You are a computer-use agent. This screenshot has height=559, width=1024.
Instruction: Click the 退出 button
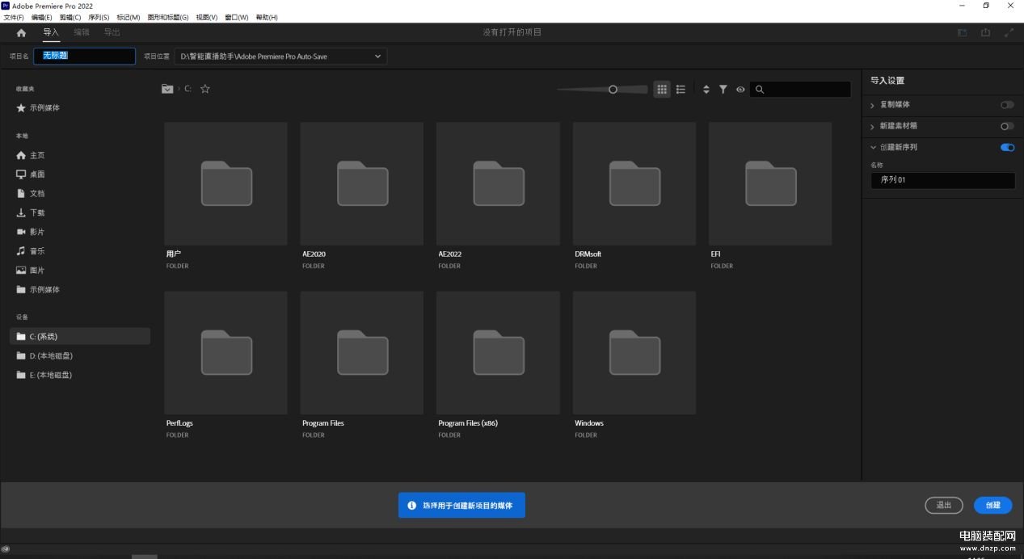(x=944, y=505)
